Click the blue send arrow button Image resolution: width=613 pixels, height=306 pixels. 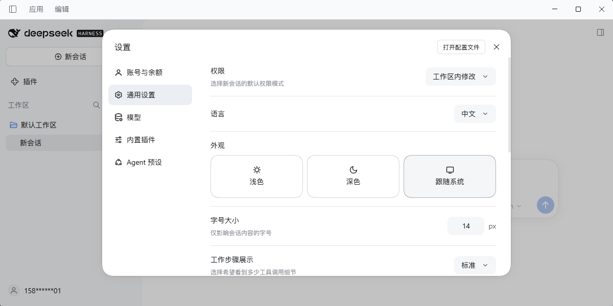pyautogui.click(x=546, y=205)
